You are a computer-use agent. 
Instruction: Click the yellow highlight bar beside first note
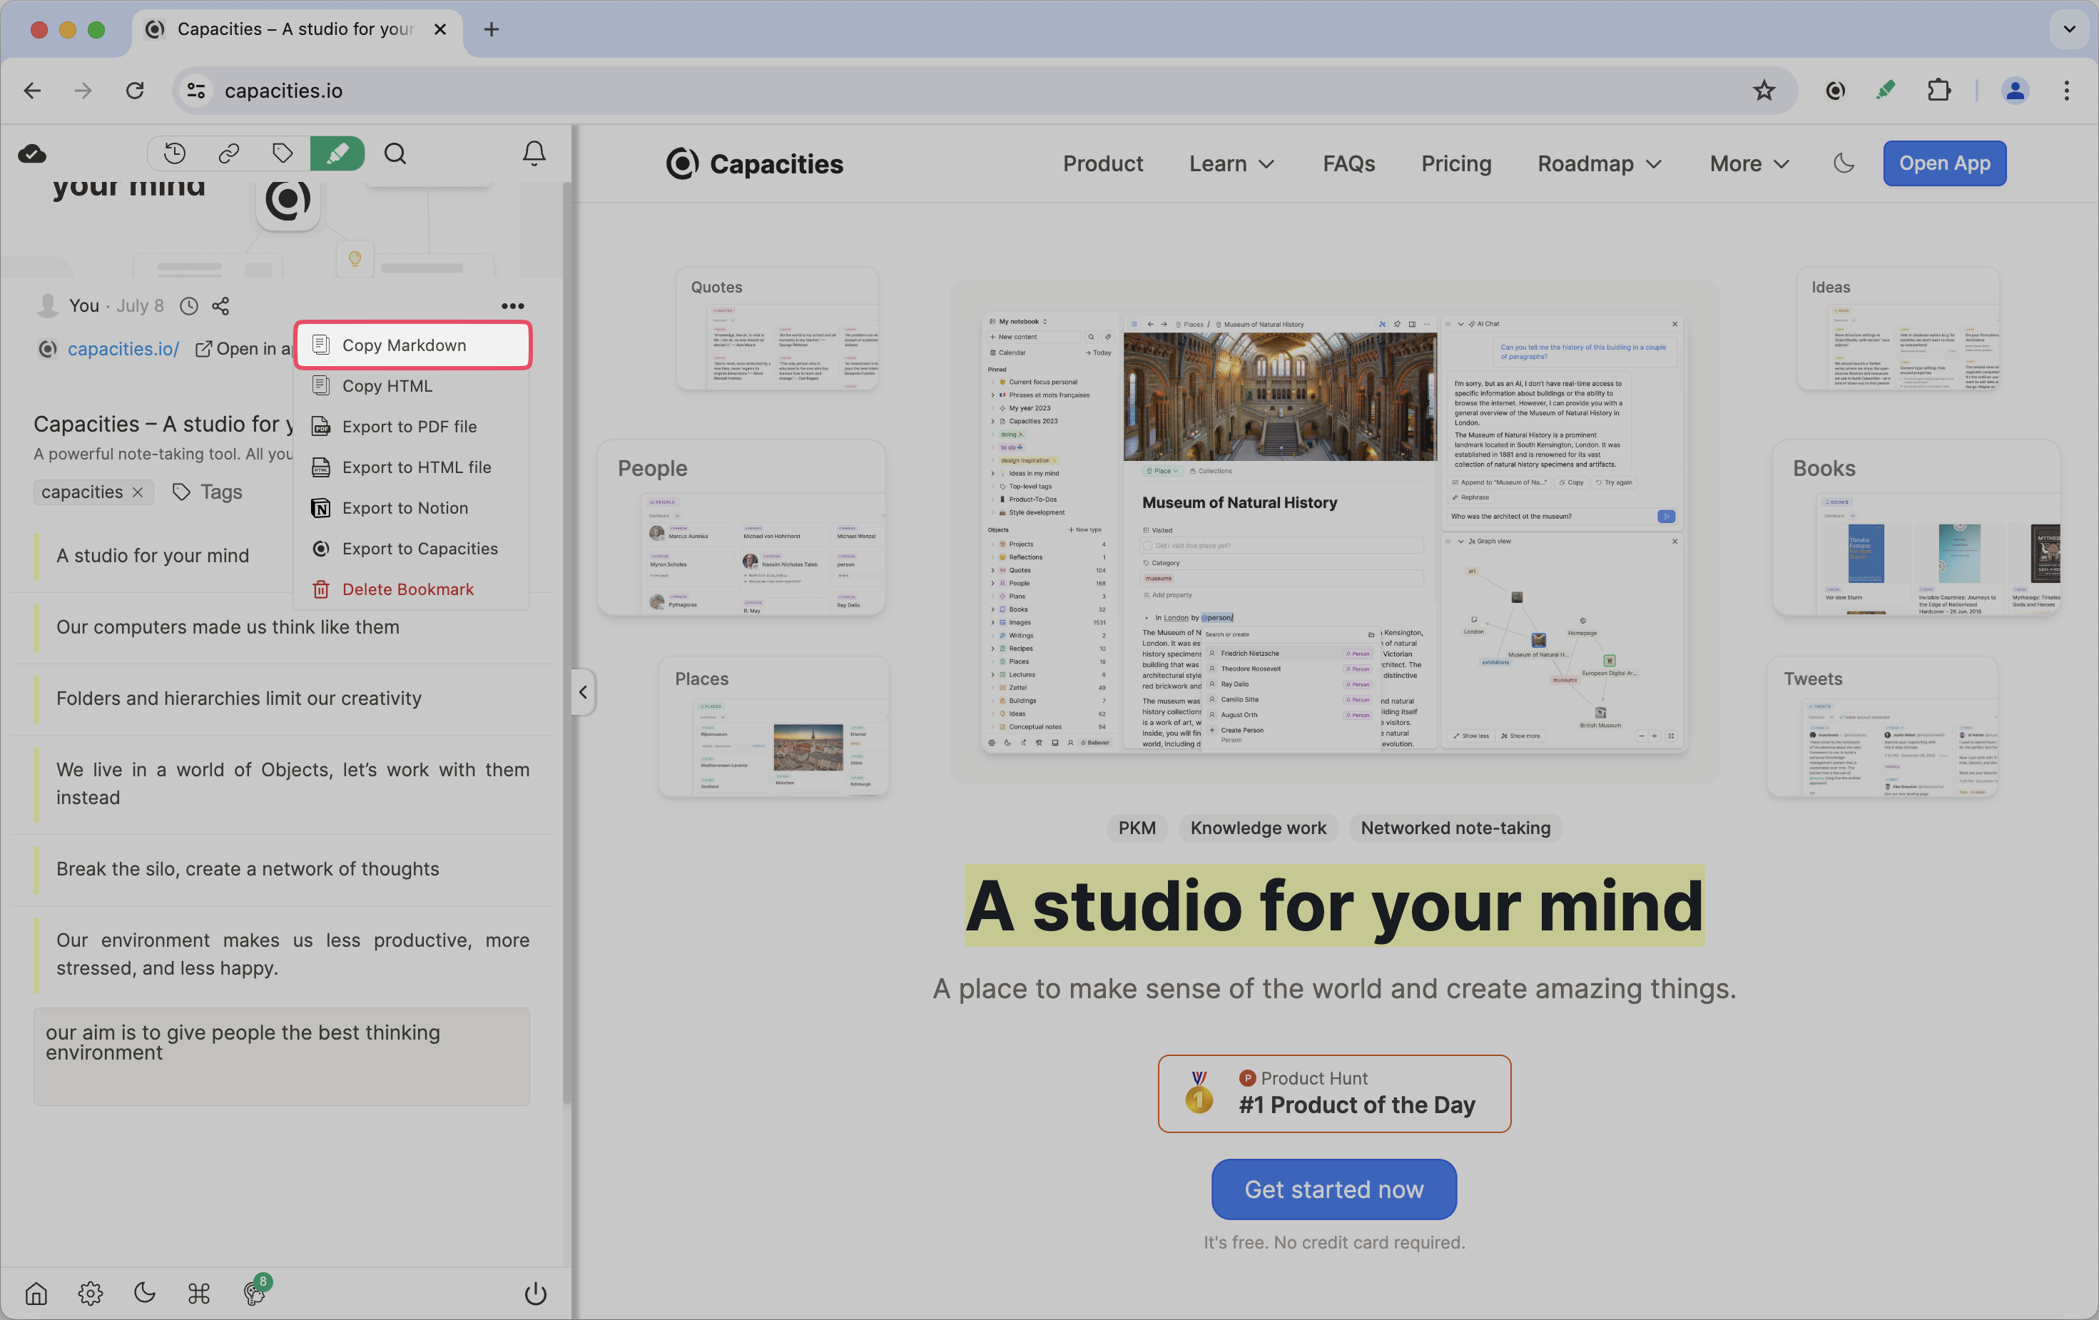point(36,557)
